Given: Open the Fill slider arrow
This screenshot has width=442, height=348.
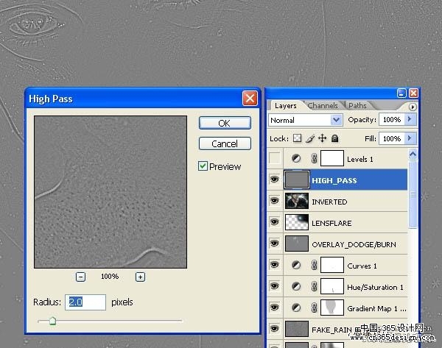Looking at the screenshot, I should (410, 138).
